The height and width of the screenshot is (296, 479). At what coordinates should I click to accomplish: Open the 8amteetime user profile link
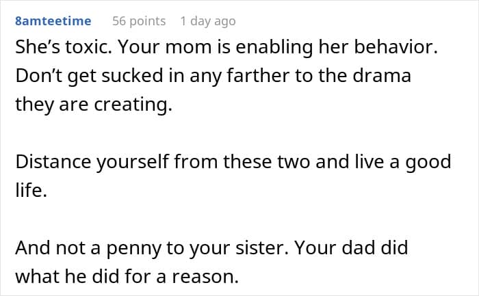pyautogui.click(x=53, y=21)
